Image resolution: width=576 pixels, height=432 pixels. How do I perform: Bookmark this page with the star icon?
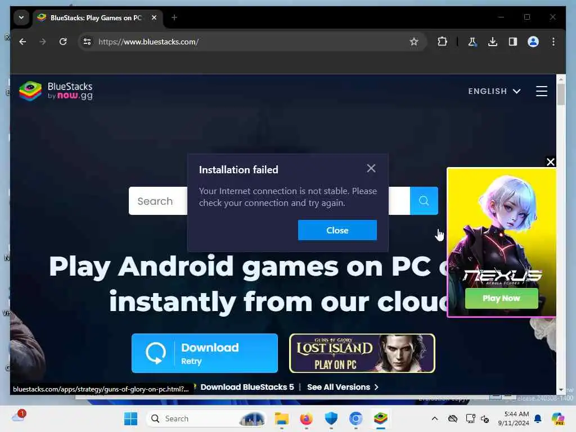tap(414, 42)
